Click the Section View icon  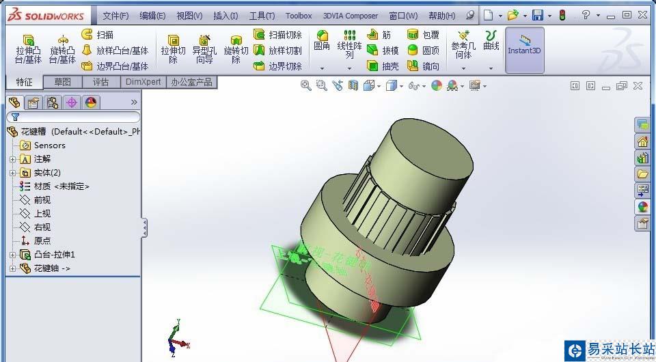click(353, 85)
